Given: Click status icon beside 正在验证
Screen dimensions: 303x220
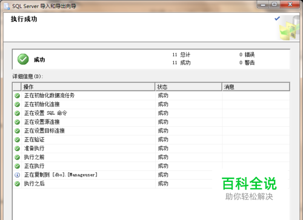Looking at the screenshot, I should (18, 140).
